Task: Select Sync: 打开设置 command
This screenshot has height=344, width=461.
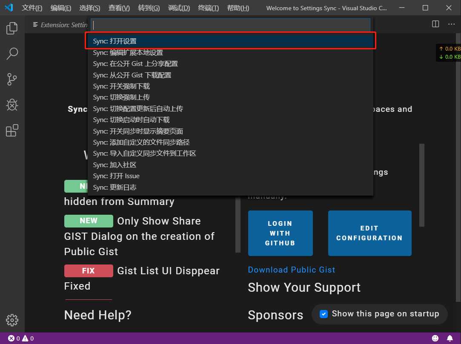Action: point(231,41)
